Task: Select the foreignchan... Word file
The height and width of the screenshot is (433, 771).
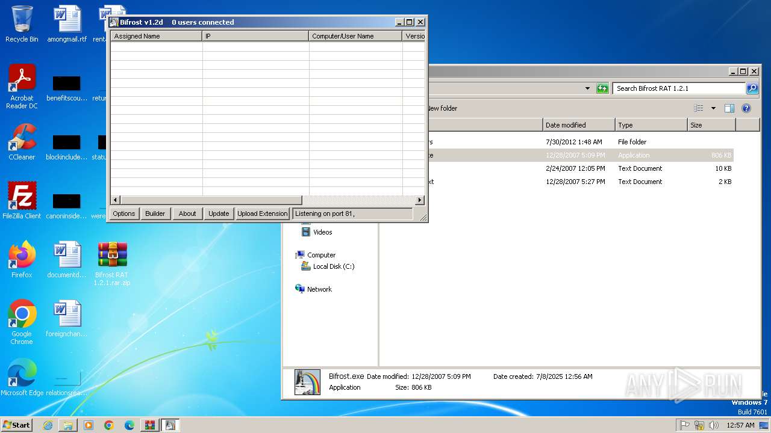Action: pyautogui.click(x=67, y=319)
